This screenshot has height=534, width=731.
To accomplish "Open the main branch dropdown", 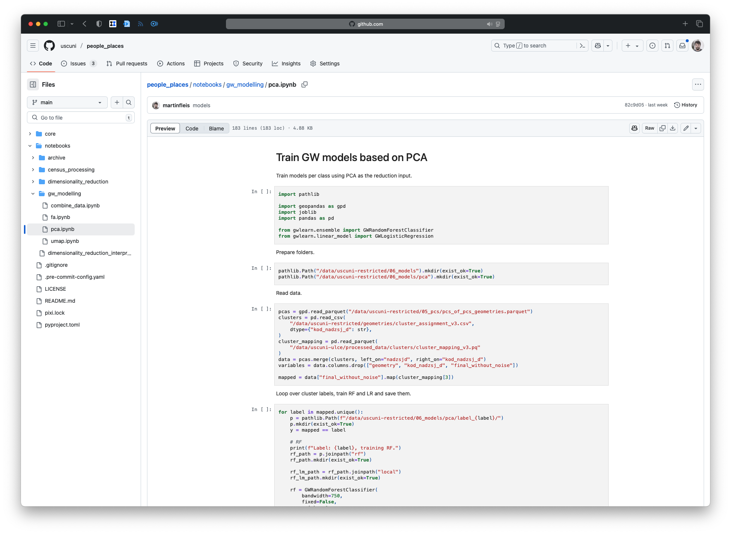I will point(67,102).
